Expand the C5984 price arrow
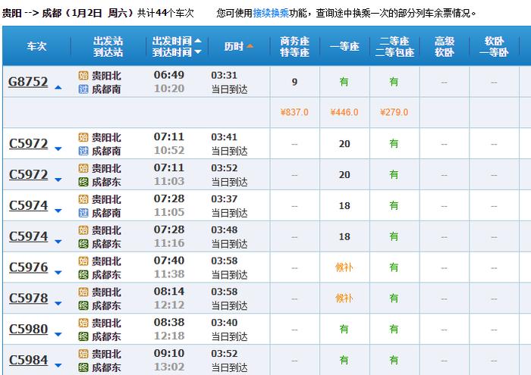Screen dimensions: 531x375 tap(58, 366)
